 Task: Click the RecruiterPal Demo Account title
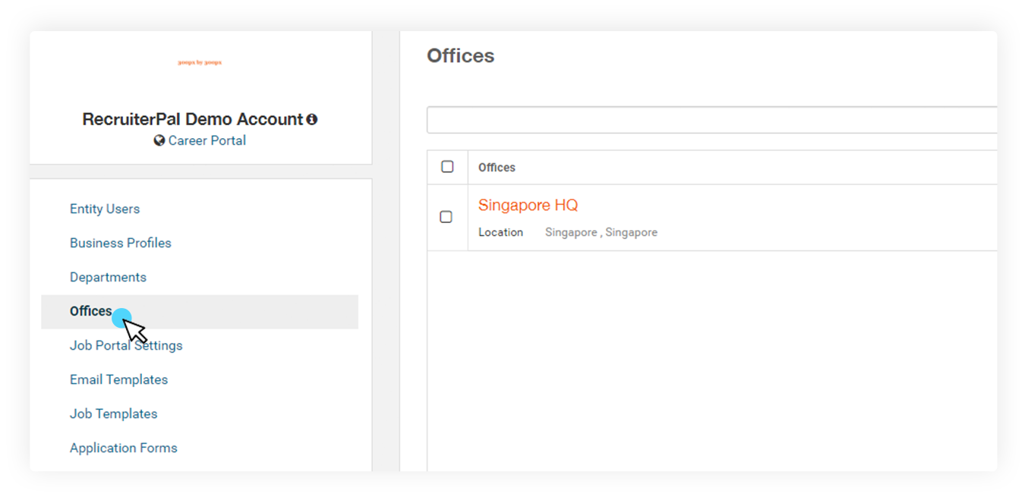[193, 119]
